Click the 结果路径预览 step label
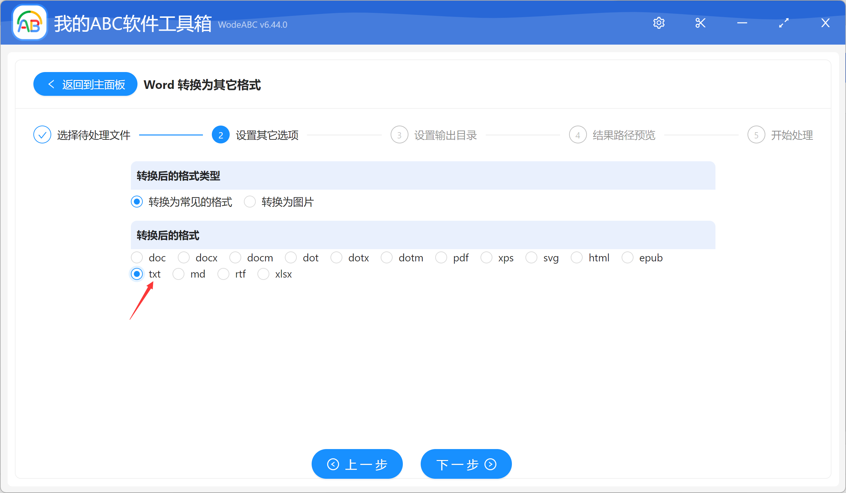This screenshot has width=846, height=493. pyautogui.click(x=623, y=134)
